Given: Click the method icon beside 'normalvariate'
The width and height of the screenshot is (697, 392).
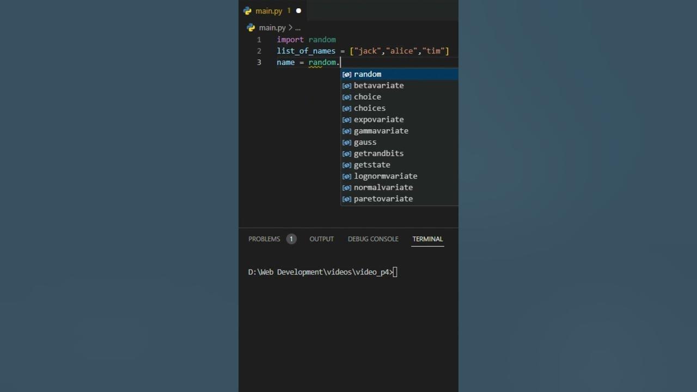Looking at the screenshot, I should 347,187.
